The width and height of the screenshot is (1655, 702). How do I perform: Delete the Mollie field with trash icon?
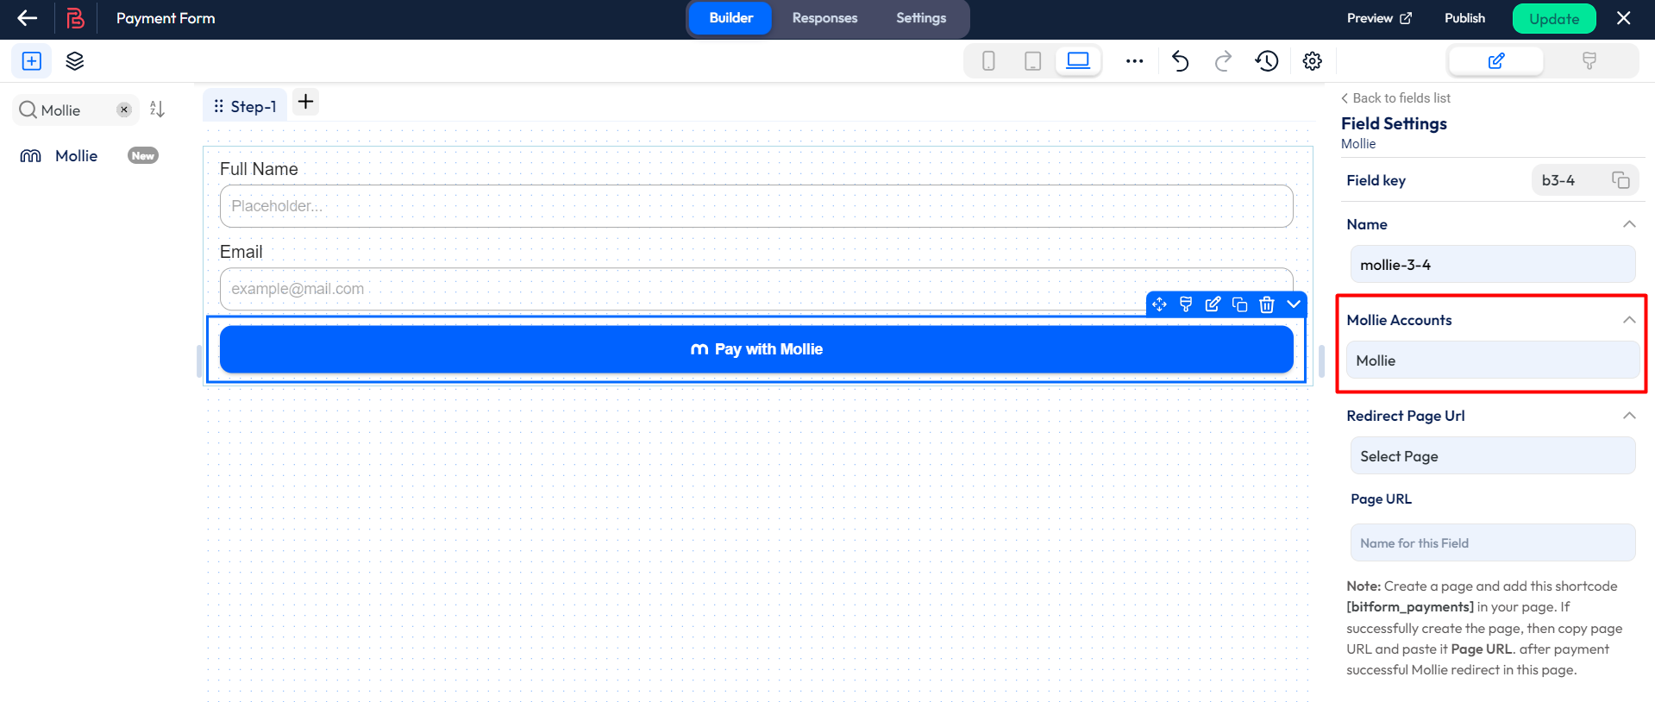click(1266, 304)
